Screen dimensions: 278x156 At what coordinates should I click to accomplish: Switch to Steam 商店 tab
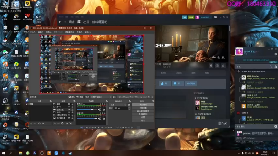tap(72, 22)
